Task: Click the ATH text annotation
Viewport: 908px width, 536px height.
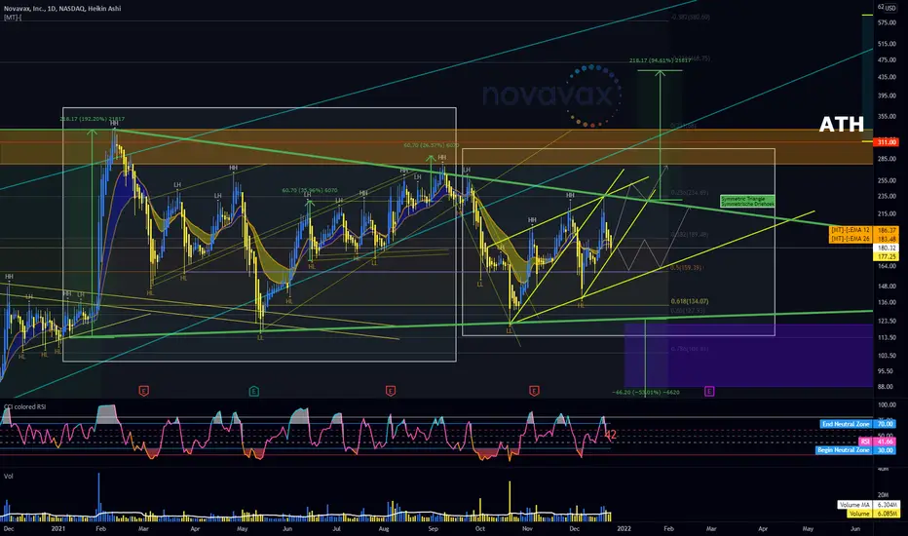Action: (842, 124)
